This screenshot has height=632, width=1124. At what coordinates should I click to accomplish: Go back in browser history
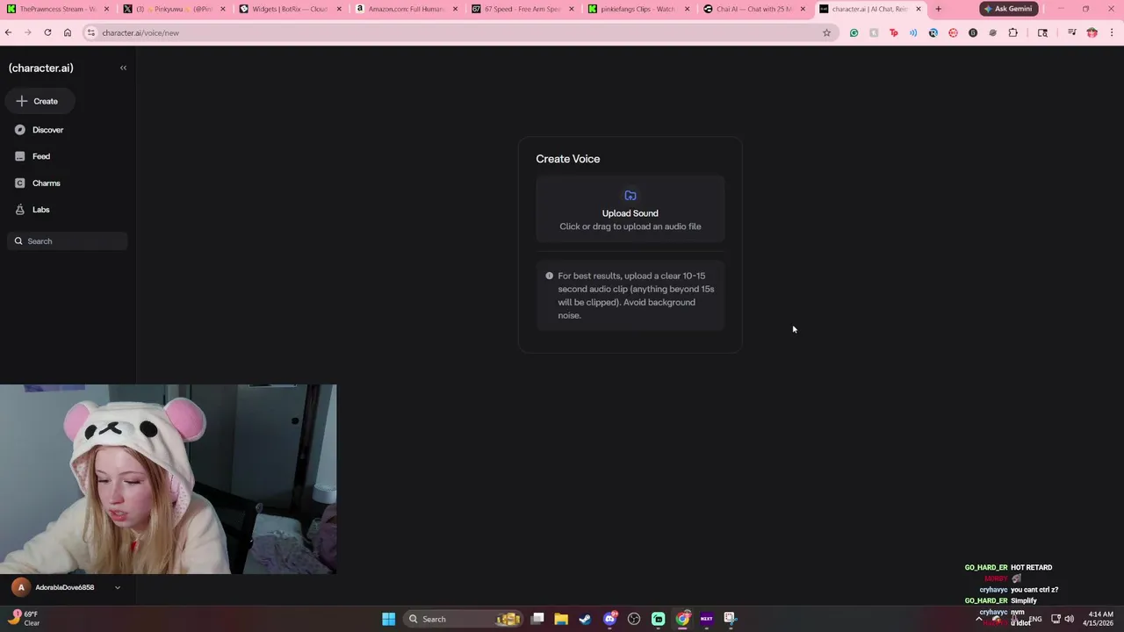point(8,32)
